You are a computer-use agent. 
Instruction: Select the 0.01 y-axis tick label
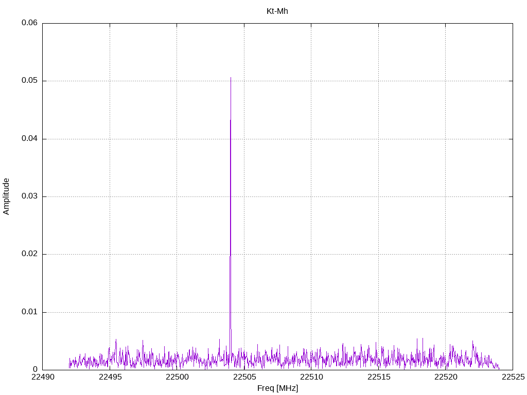coord(29,312)
